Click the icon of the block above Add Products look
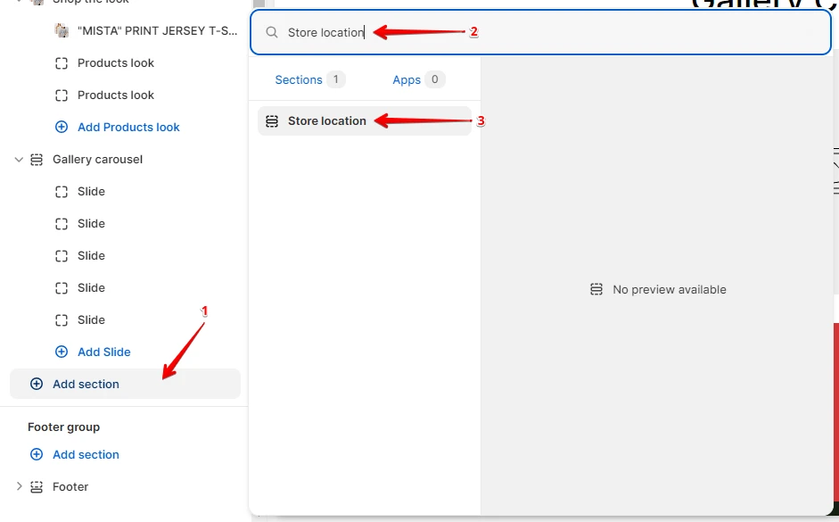Screen dimensions: 839x522 point(62,95)
